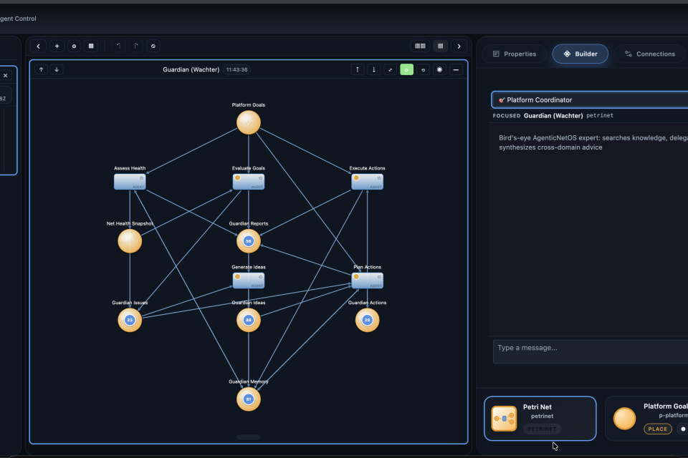Select the Builder tab

pos(580,54)
